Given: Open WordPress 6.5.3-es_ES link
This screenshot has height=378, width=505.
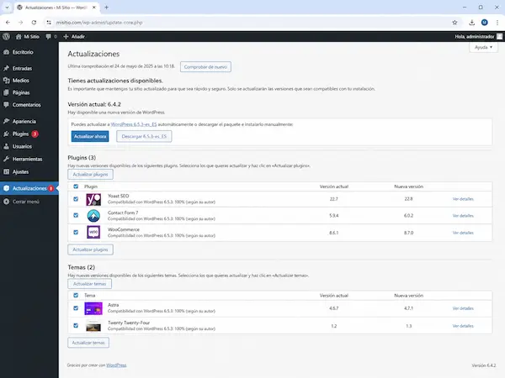Looking at the screenshot, I should (134, 124).
